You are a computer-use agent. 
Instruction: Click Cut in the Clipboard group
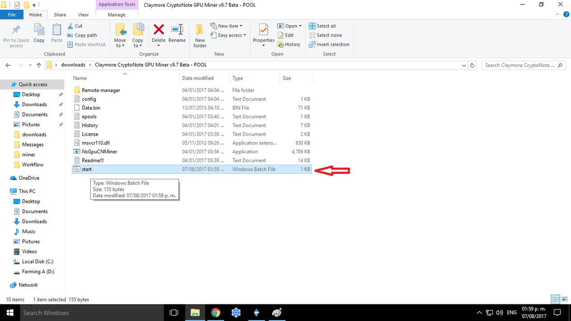click(x=75, y=26)
